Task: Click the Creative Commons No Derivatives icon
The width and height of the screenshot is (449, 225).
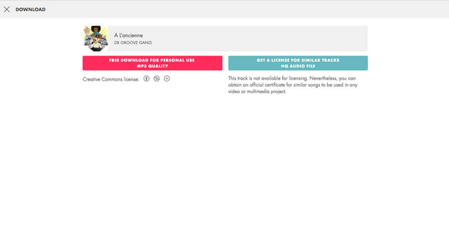Action: pyautogui.click(x=167, y=79)
